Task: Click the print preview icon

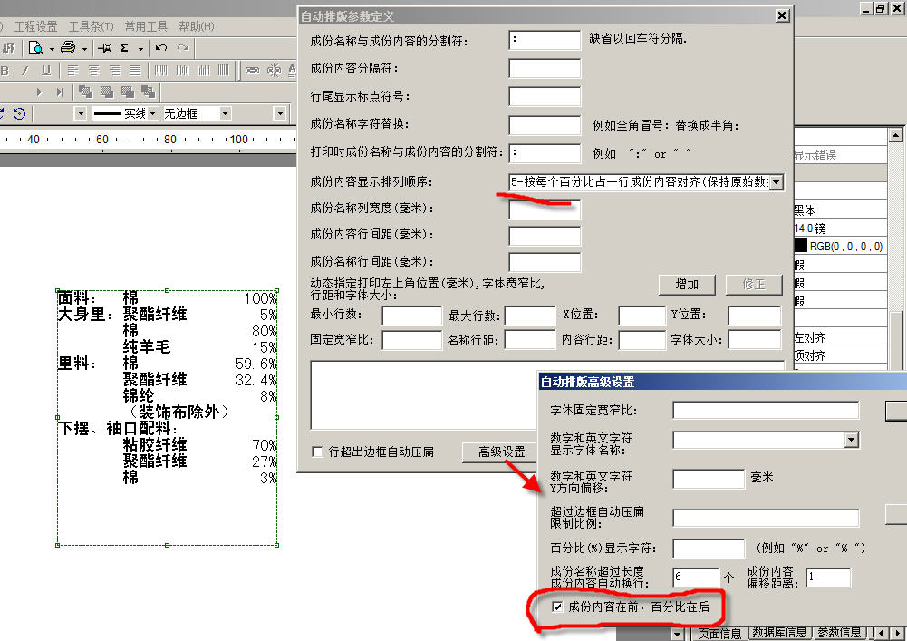Action: tap(35, 48)
